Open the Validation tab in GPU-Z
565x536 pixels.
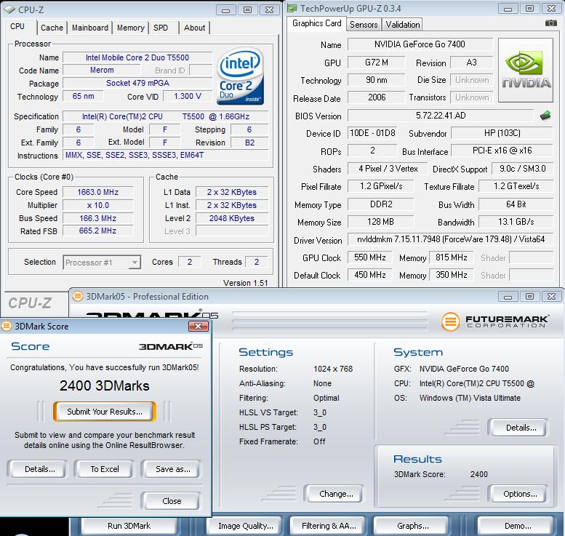(x=403, y=25)
